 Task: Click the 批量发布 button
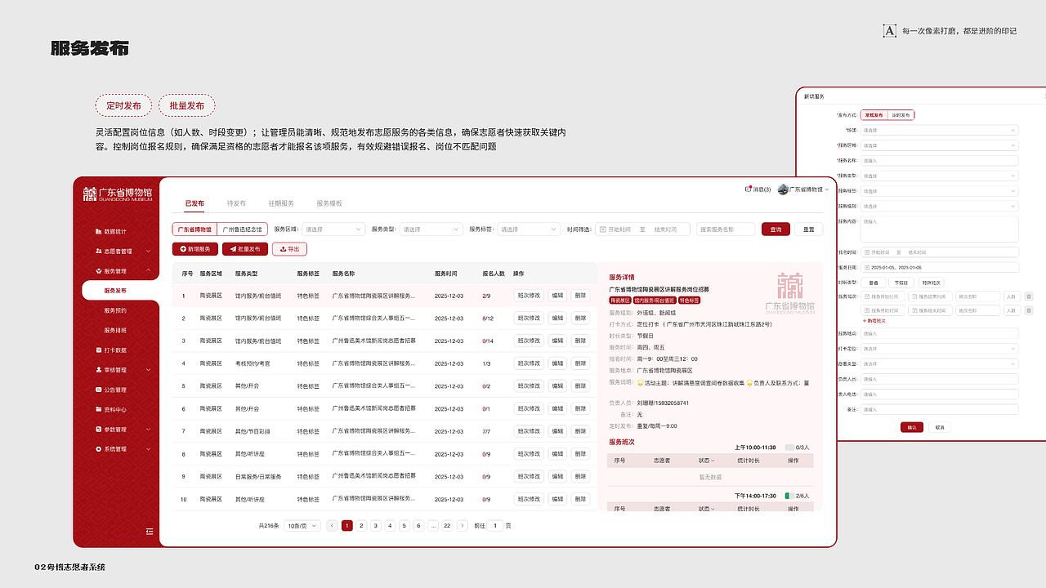(245, 249)
